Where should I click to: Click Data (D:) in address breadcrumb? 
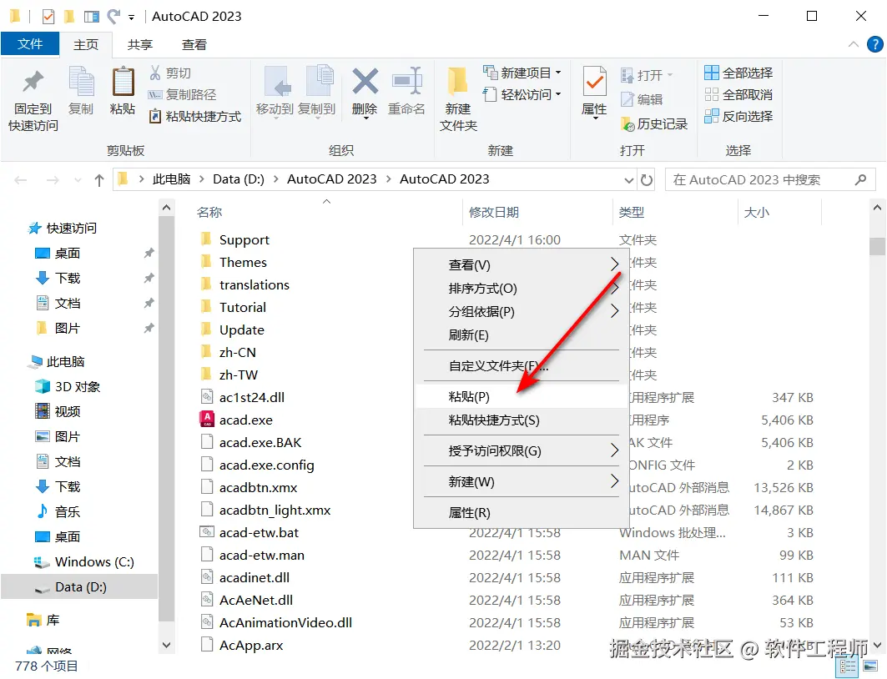click(238, 179)
